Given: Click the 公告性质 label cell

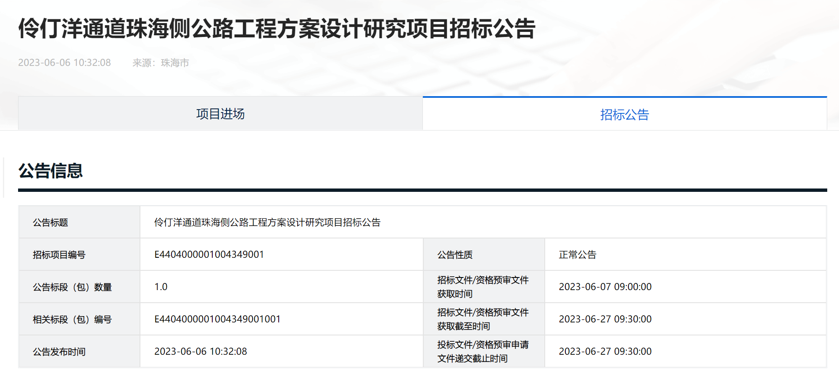Looking at the screenshot, I should click(x=455, y=255).
